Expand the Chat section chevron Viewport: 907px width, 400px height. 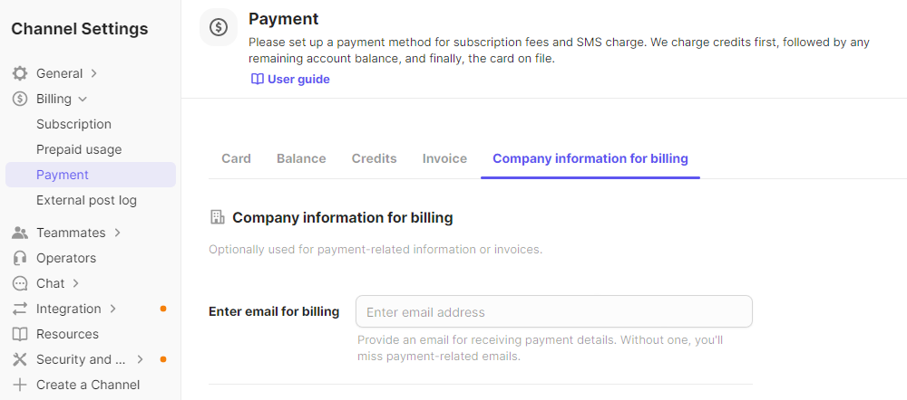[76, 283]
